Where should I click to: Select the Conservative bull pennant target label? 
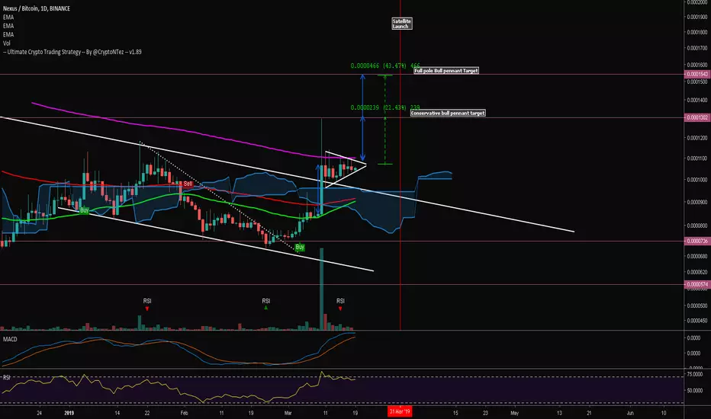point(448,113)
